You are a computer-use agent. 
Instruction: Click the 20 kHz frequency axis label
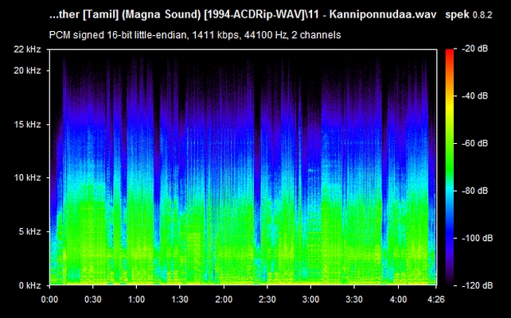click(x=27, y=71)
